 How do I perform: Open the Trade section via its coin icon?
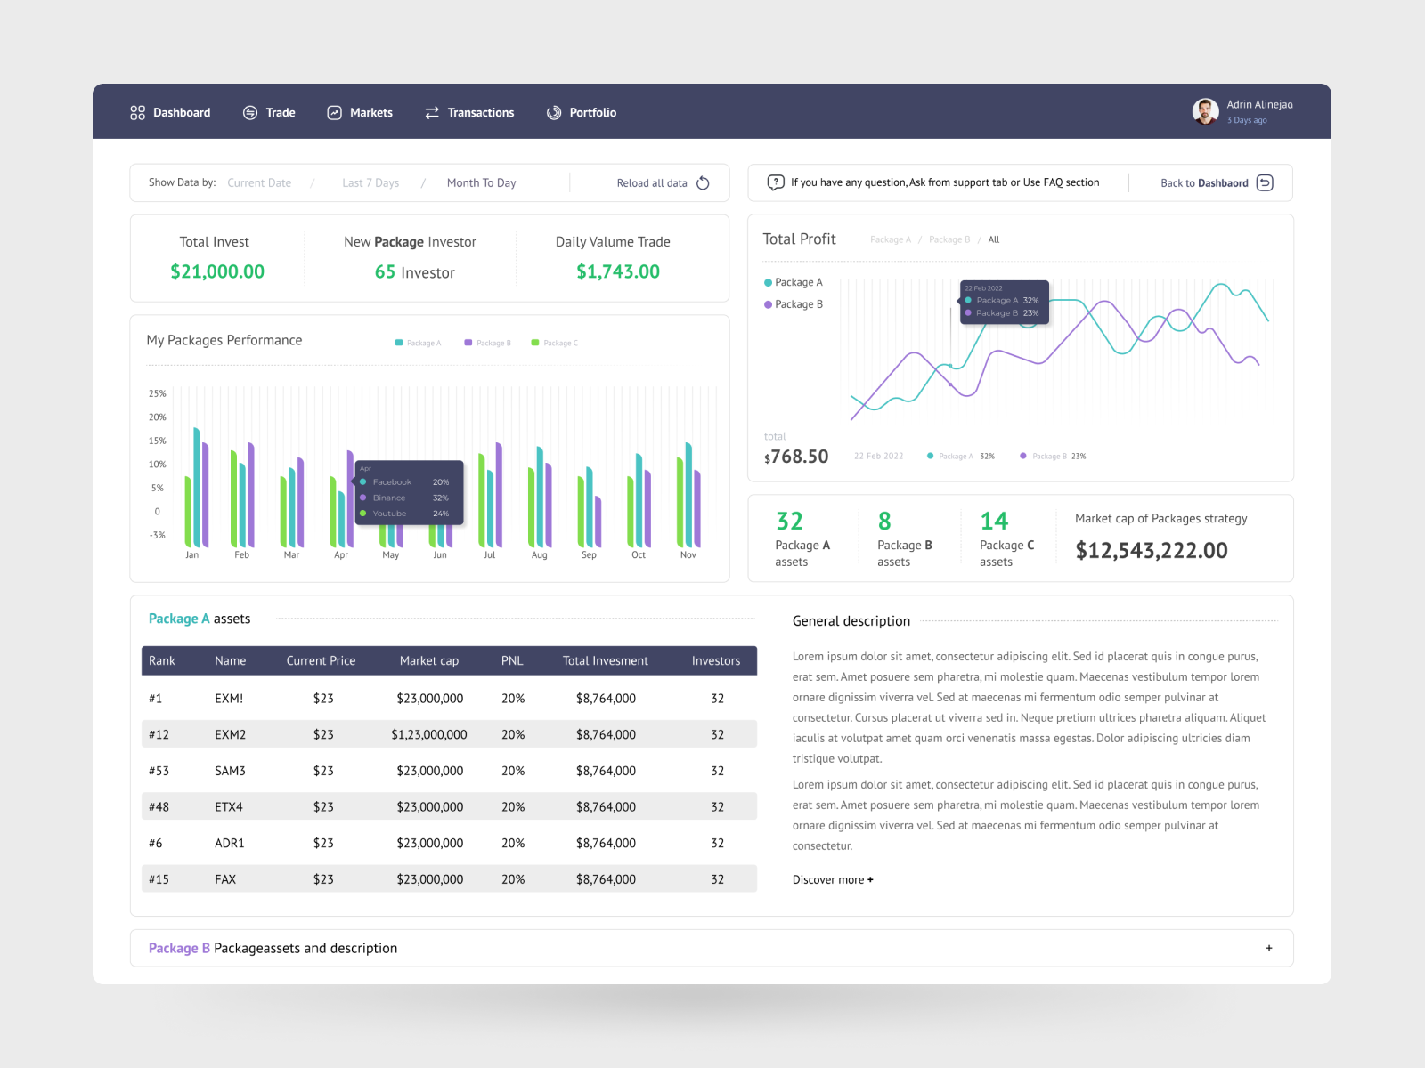coord(249,112)
